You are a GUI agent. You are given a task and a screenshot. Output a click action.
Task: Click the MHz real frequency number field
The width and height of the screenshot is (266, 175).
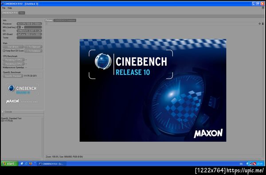pyautogui.click(x=19, y=27)
